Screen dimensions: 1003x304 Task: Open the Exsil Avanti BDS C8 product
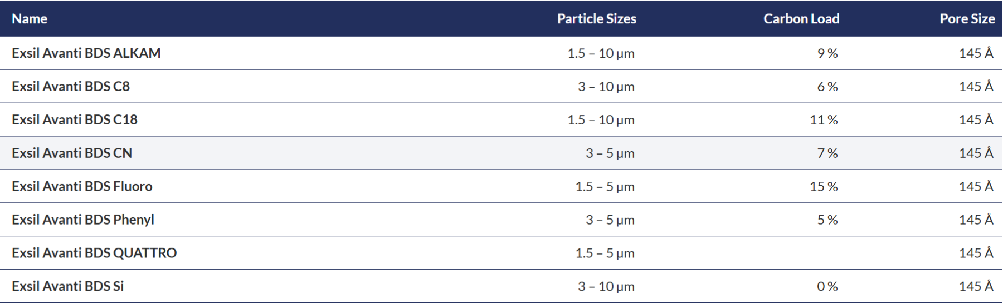click(x=71, y=87)
